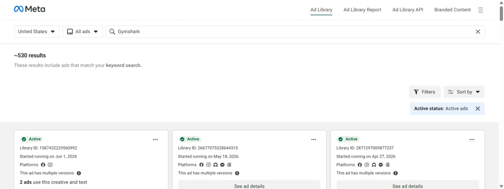
Task: Click multiple versions info icon on ad 2871297009877237
Action: (x=396, y=173)
